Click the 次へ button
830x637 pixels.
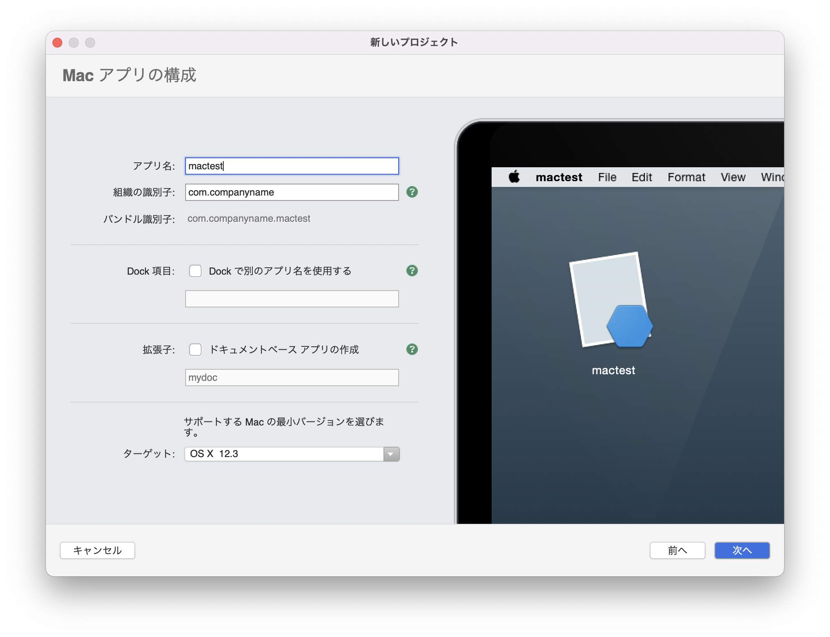tap(742, 550)
